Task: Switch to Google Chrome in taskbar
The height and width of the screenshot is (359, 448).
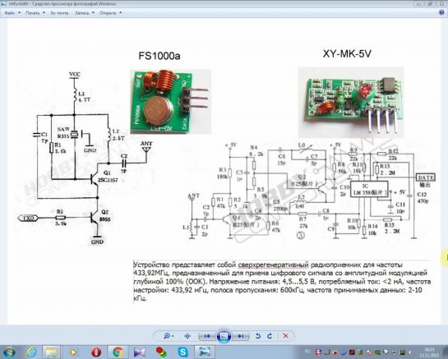Action: coord(118,352)
